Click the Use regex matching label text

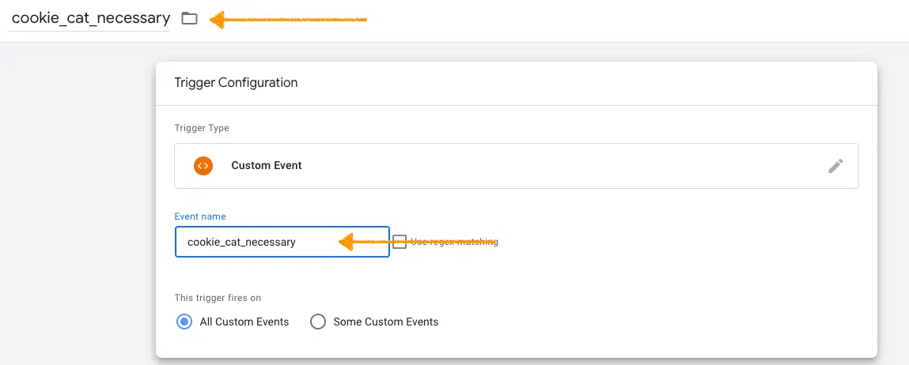point(455,242)
